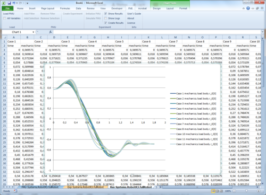Screen dimensions: 266x195
Task: Click the About button in Info group
Action: tap(130, 18)
